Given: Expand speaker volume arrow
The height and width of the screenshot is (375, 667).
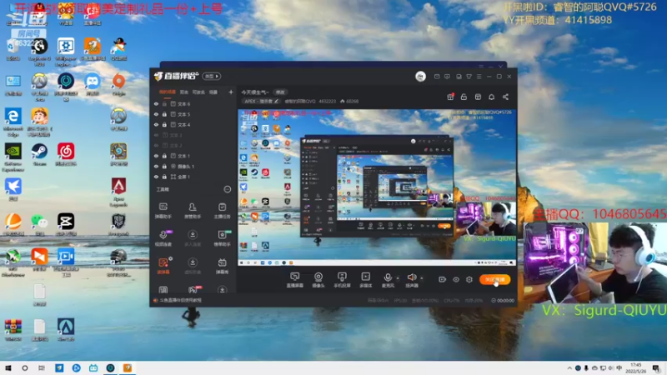Looking at the screenshot, I should (422, 278).
